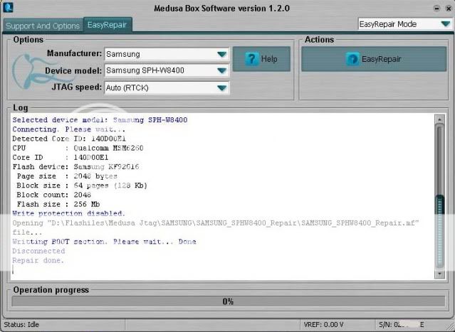
Task: Click log line 'Disconnected'
Action: click(x=38, y=251)
